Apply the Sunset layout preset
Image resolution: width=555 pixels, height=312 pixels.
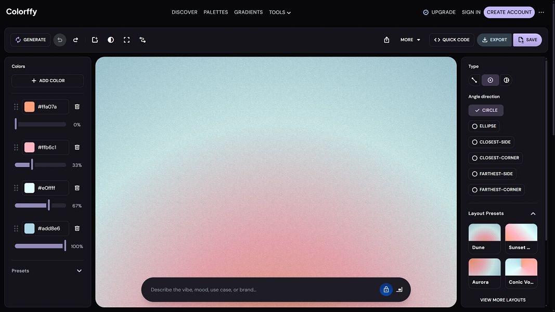tap(521, 239)
